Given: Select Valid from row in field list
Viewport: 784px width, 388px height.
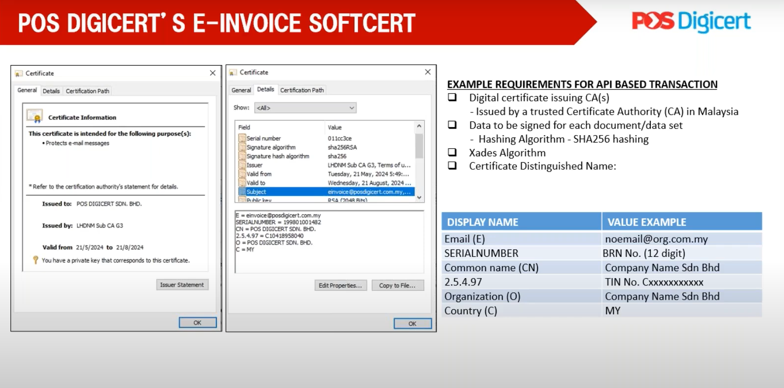Looking at the screenshot, I should point(326,174).
